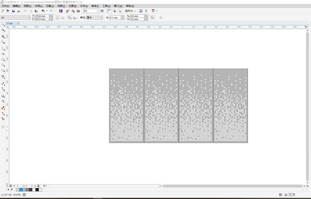Viewport: 311px width, 199px height.
Task: Select the Smart Fill tool
Action: click(3, 119)
